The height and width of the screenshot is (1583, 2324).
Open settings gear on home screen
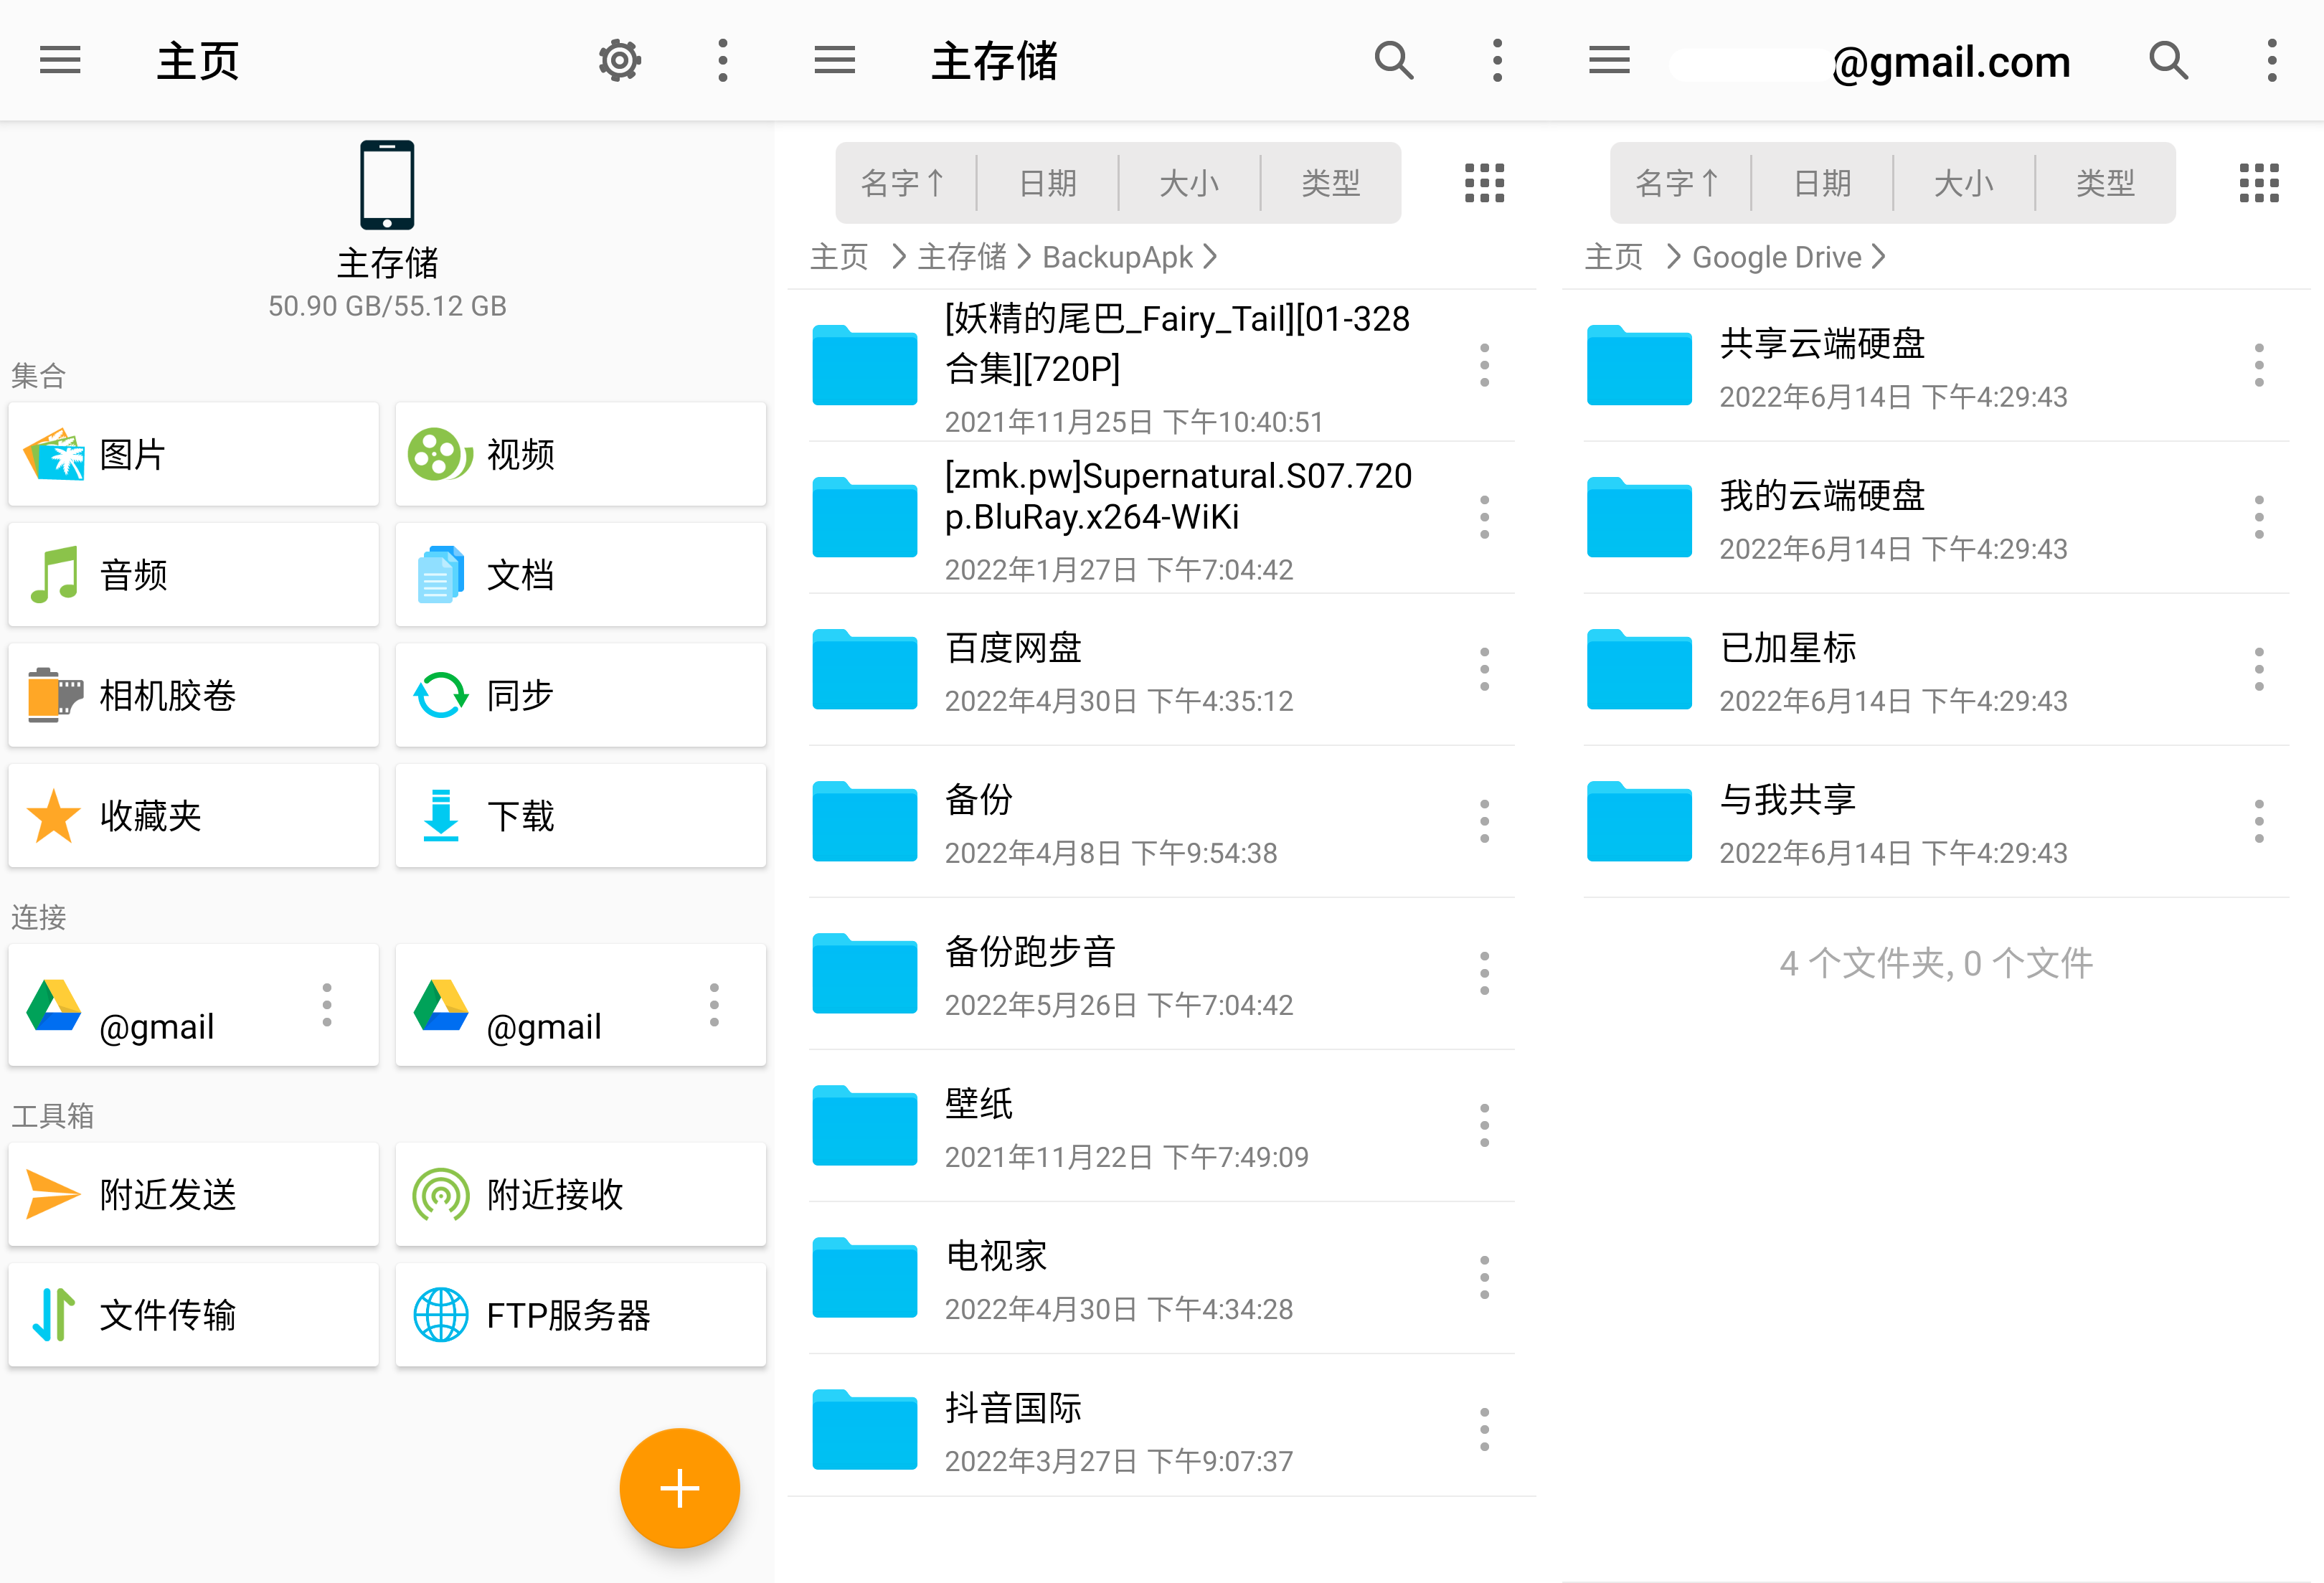(x=619, y=61)
